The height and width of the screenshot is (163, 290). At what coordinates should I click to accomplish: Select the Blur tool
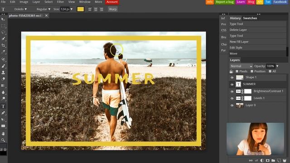[x=3, y=92]
